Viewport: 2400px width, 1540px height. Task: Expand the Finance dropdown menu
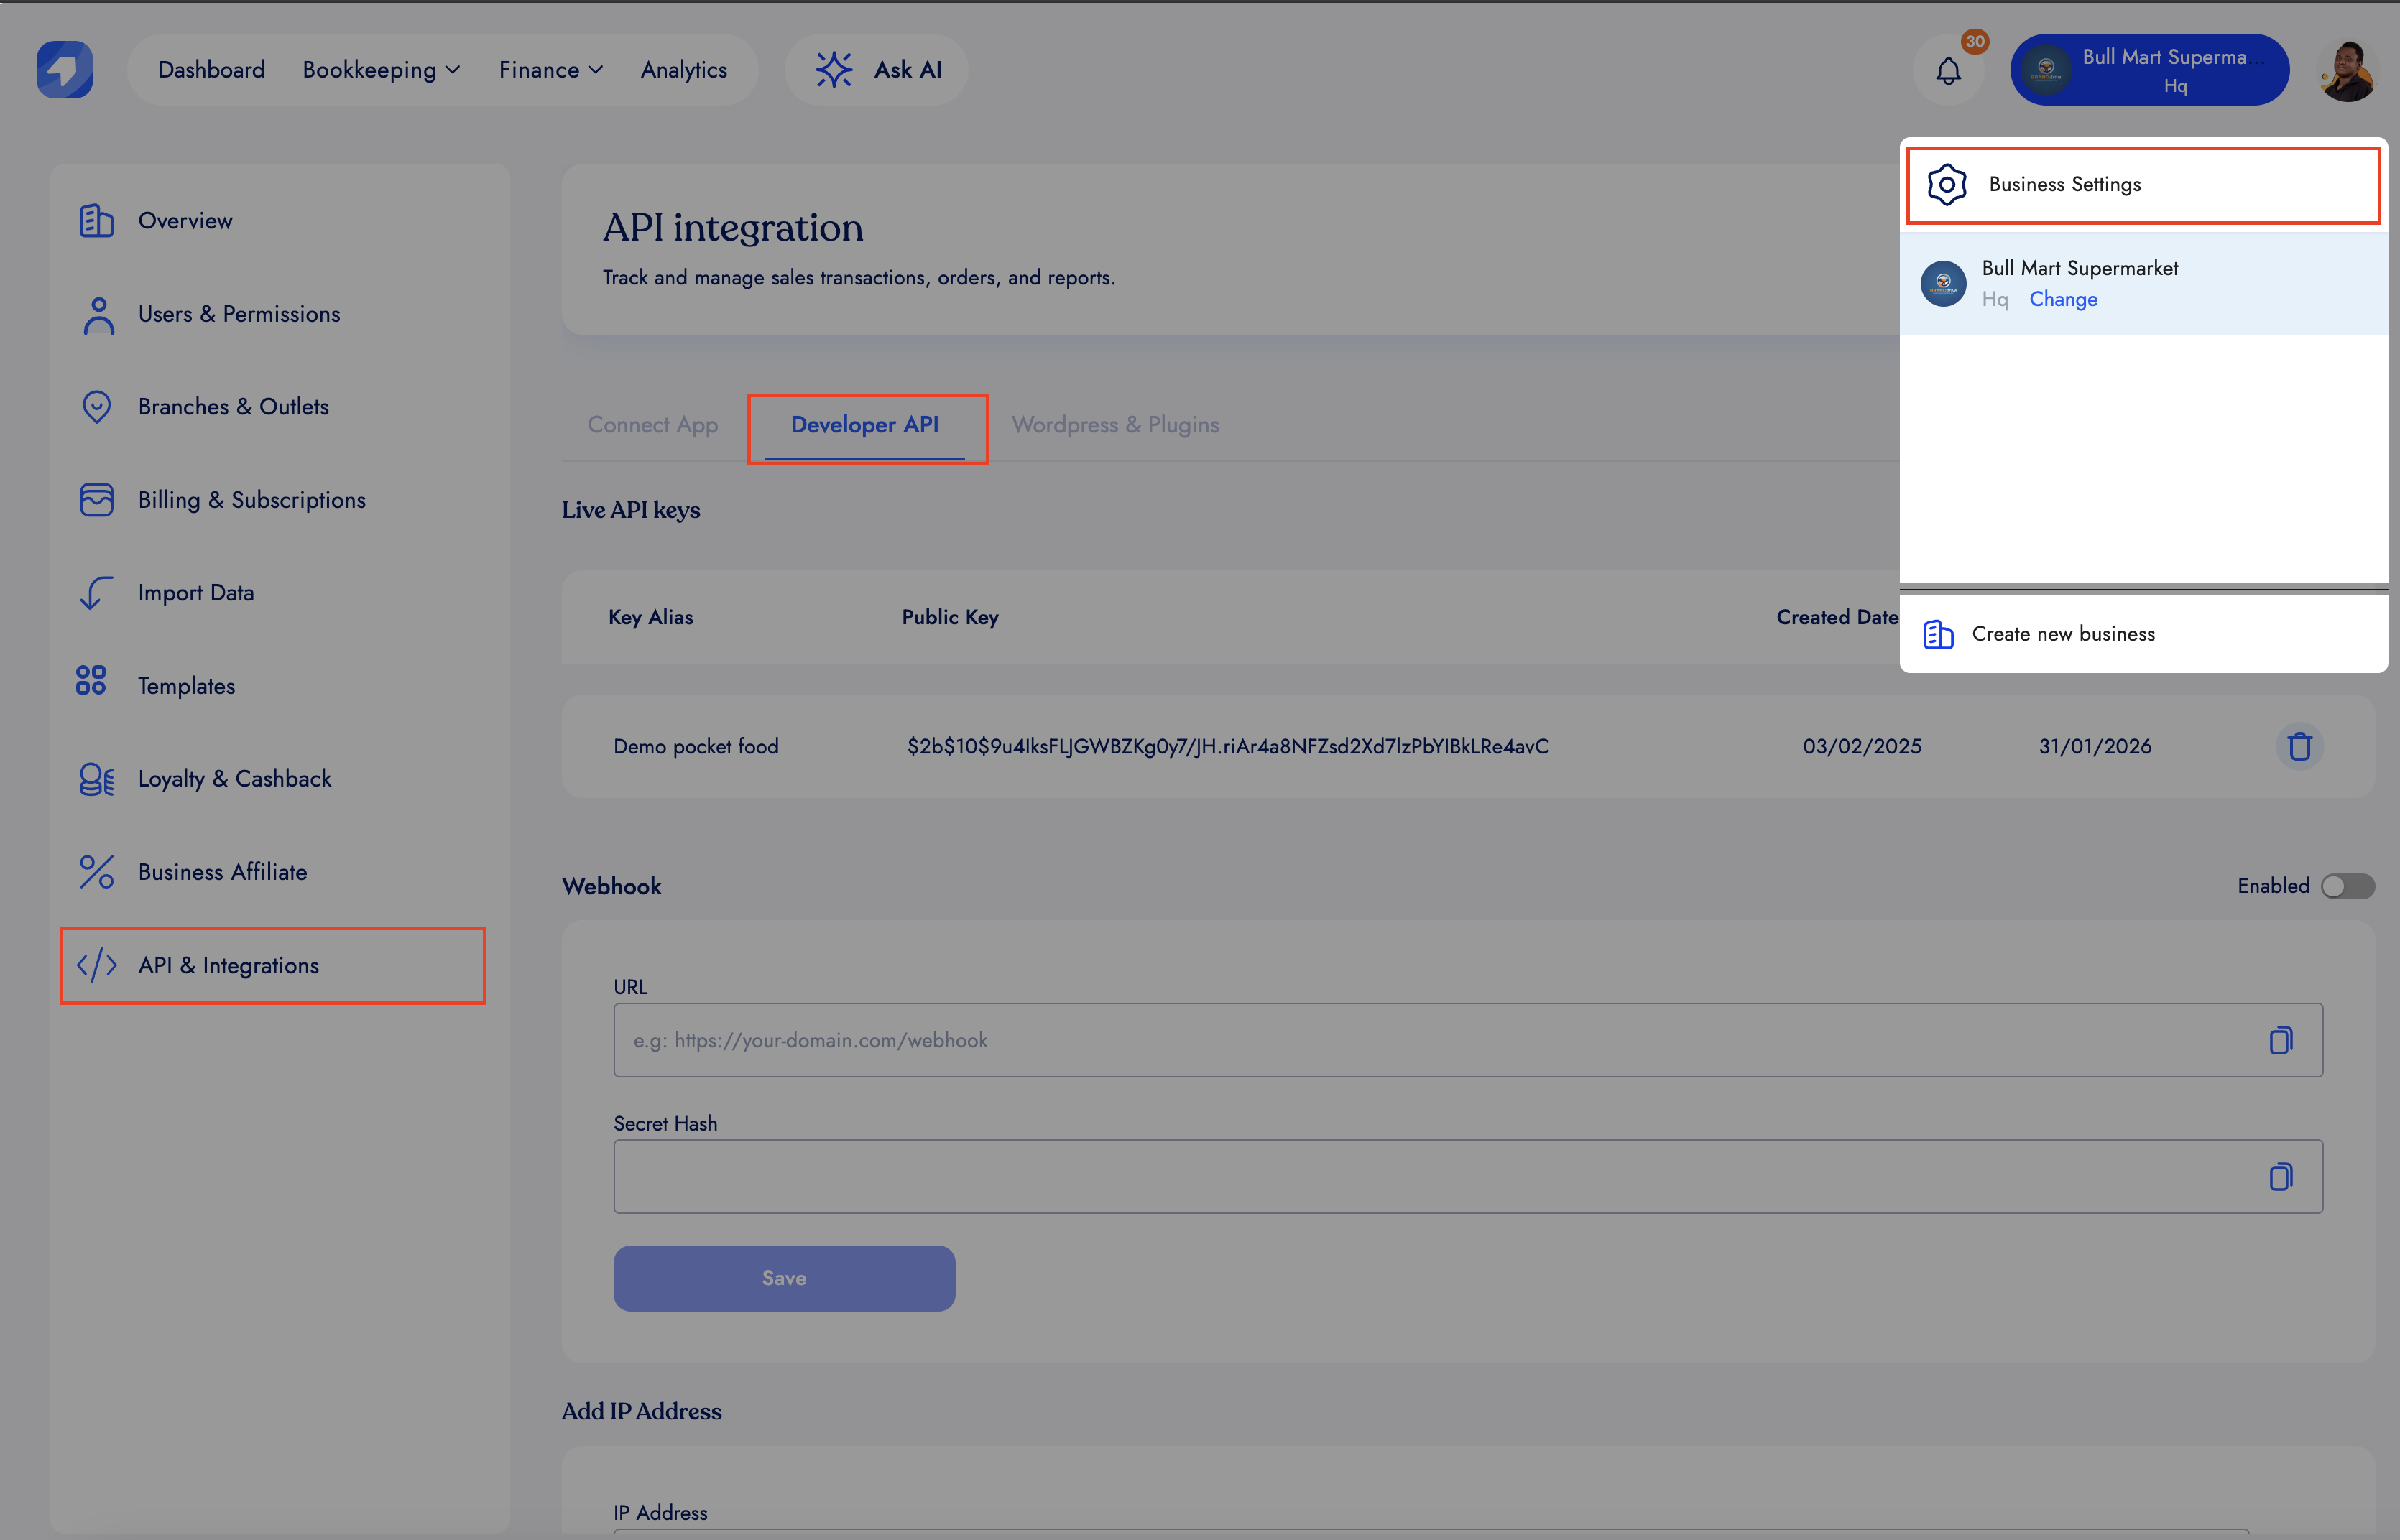[550, 70]
